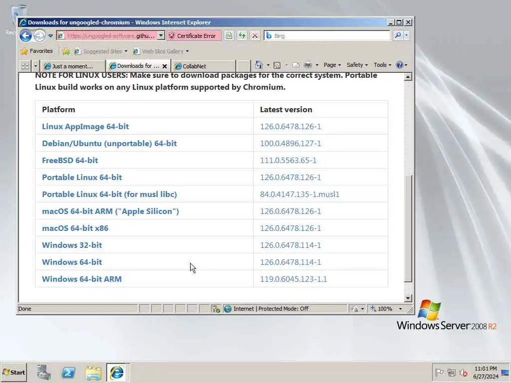Open the Suggested Sites favorites item

click(x=101, y=51)
